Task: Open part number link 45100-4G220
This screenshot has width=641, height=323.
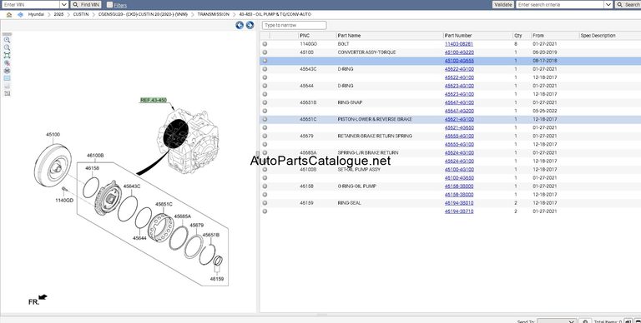Action: [x=459, y=52]
